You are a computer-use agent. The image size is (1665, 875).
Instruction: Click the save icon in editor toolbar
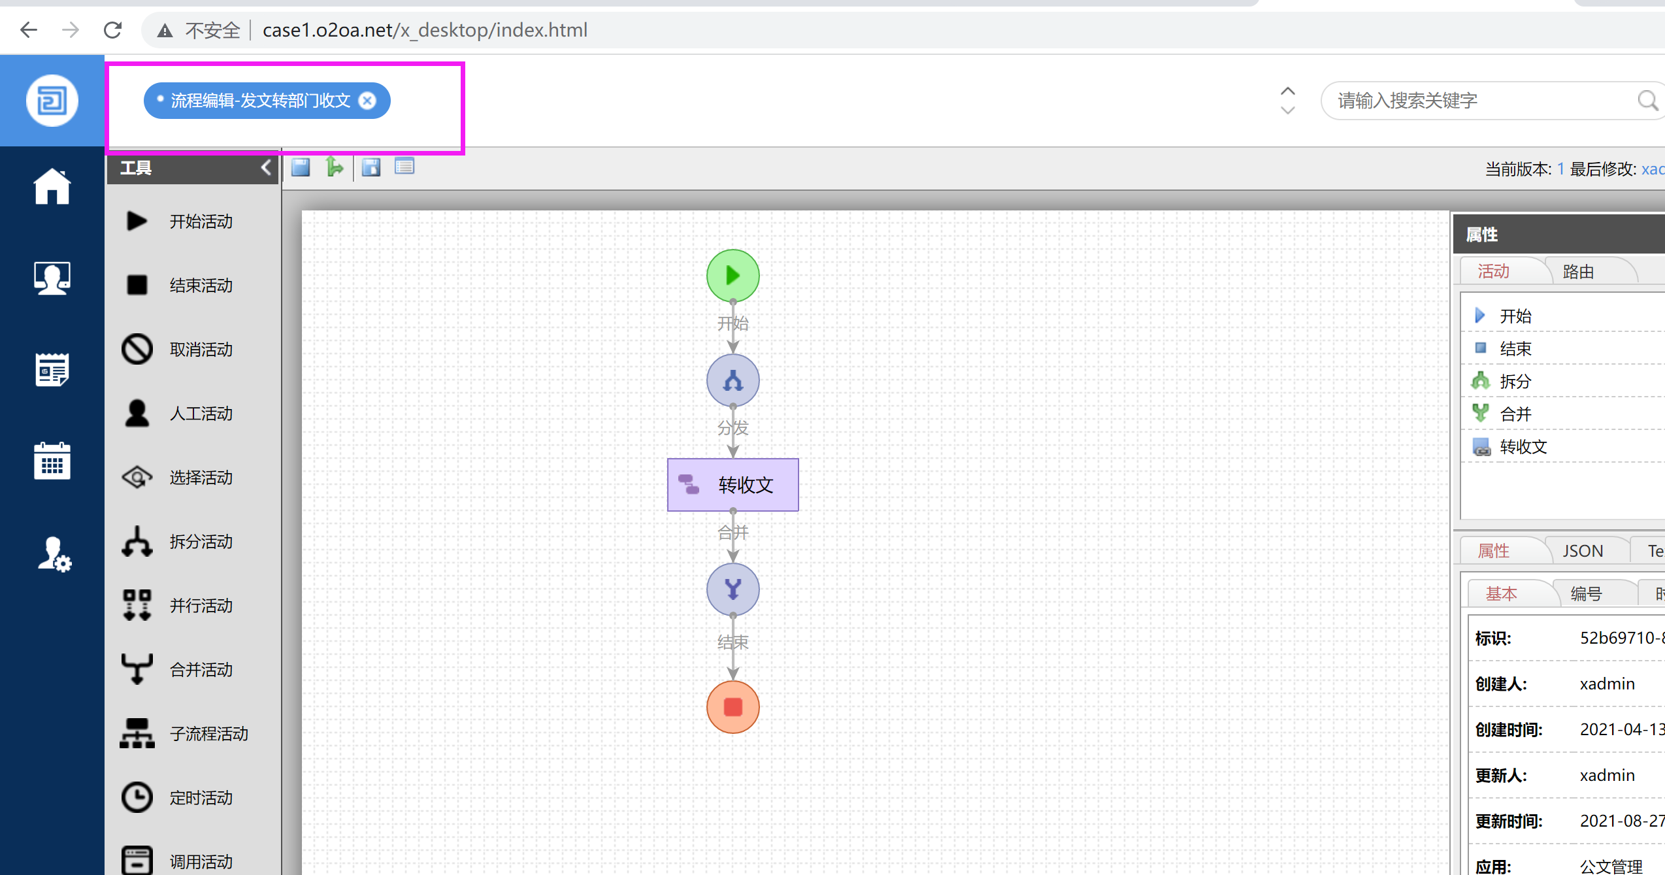pyautogui.click(x=301, y=167)
